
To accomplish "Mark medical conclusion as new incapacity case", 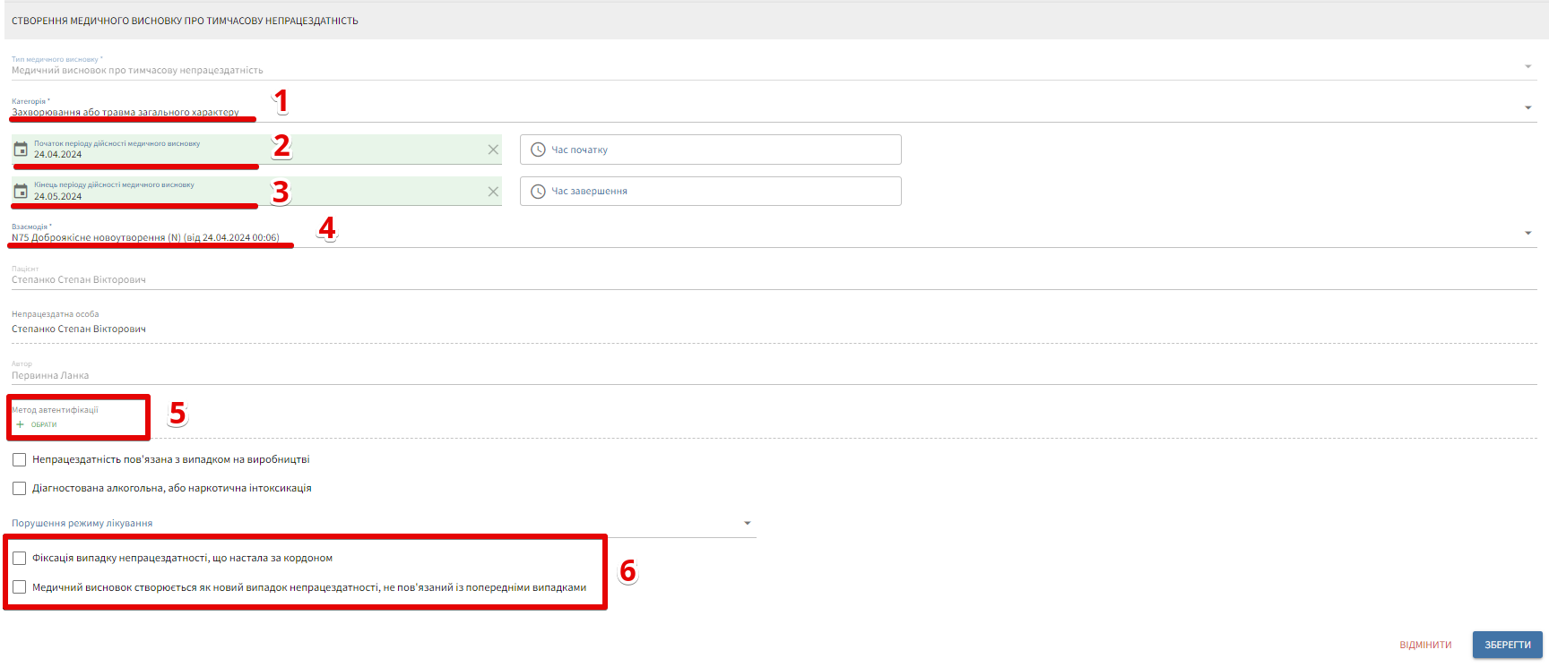I will [x=20, y=587].
